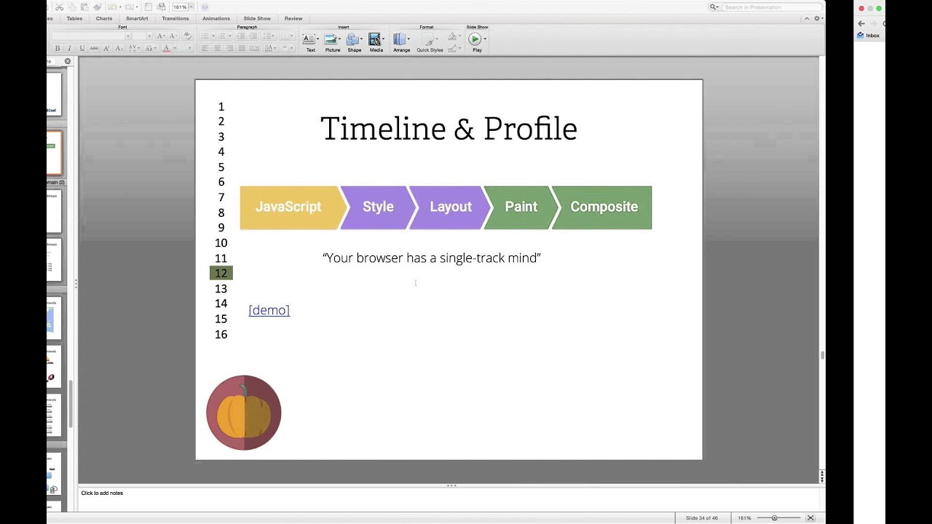Image resolution: width=932 pixels, height=524 pixels.
Task: Select the orange-highlighted current slide thumbnail
Action: click(x=55, y=152)
